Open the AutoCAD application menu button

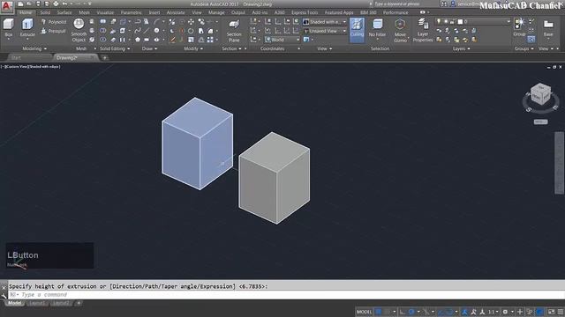pos(6,6)
